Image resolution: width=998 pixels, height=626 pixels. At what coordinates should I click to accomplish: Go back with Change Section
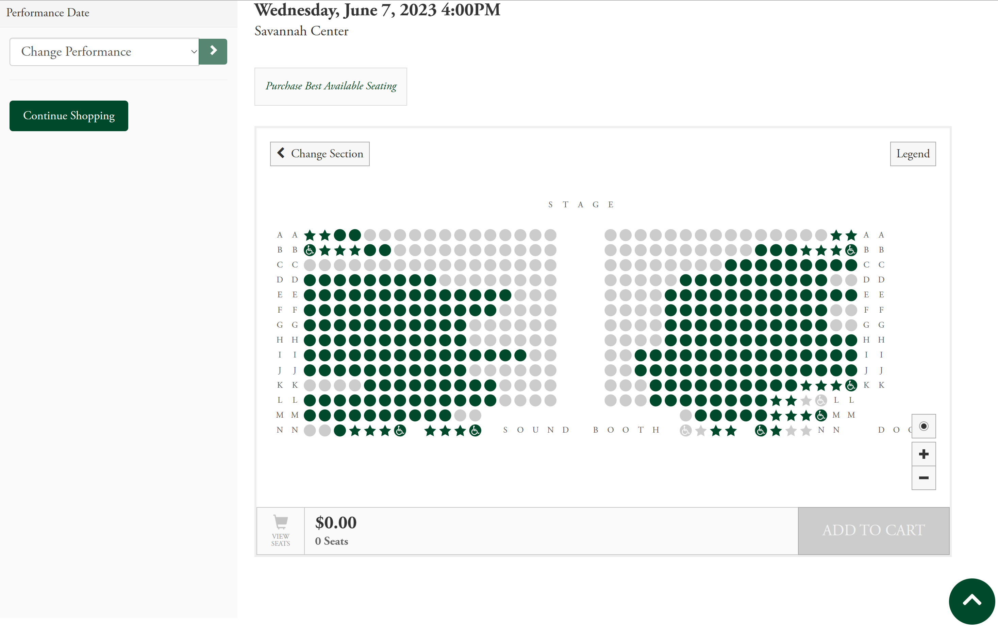coord(319,154)
